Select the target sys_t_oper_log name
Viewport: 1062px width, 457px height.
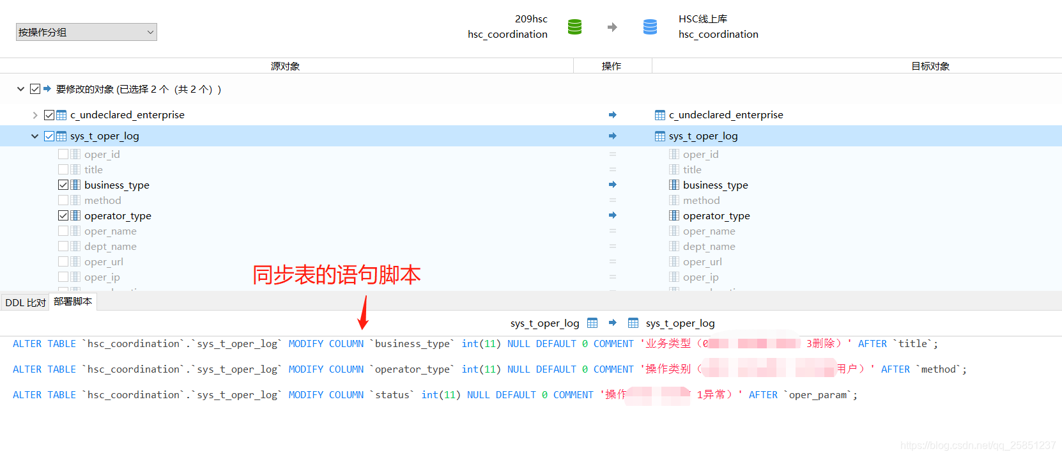point(704,136)
